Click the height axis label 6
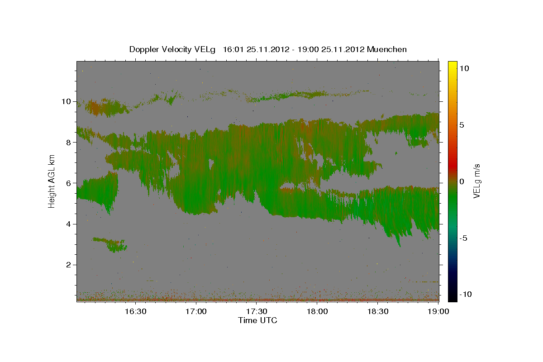Screen dimensions: 543x362 pyautogui.click(x=68, y=183)
